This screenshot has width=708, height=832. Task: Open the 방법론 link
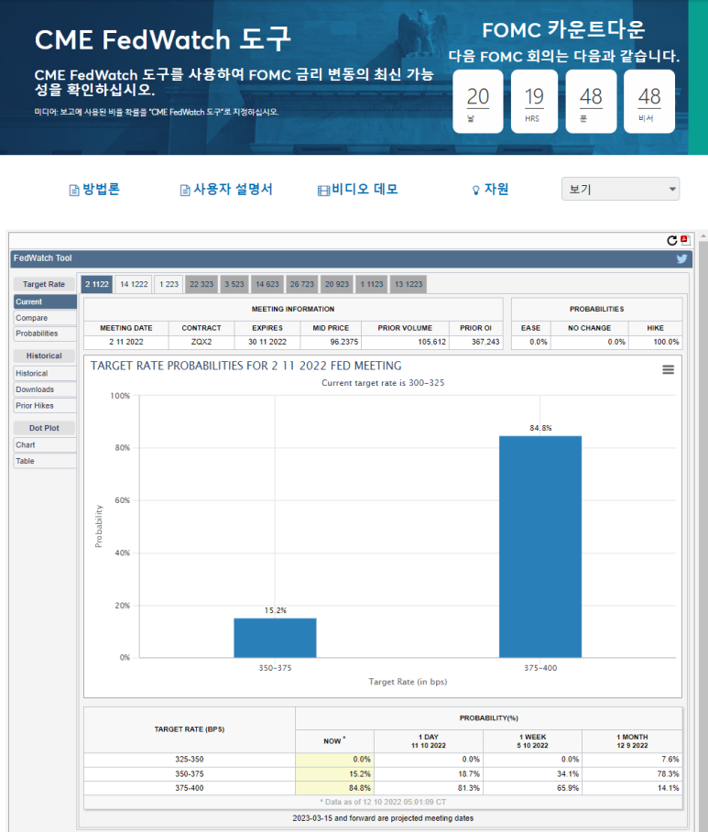pos(102,189)
